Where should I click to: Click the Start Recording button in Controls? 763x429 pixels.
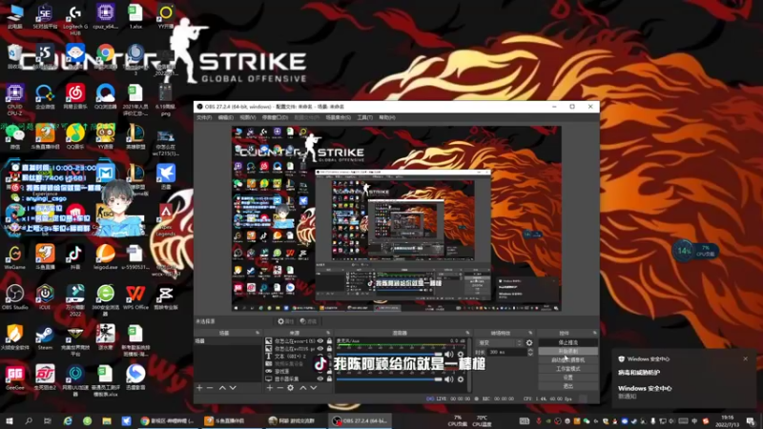(x=567, y=351)
